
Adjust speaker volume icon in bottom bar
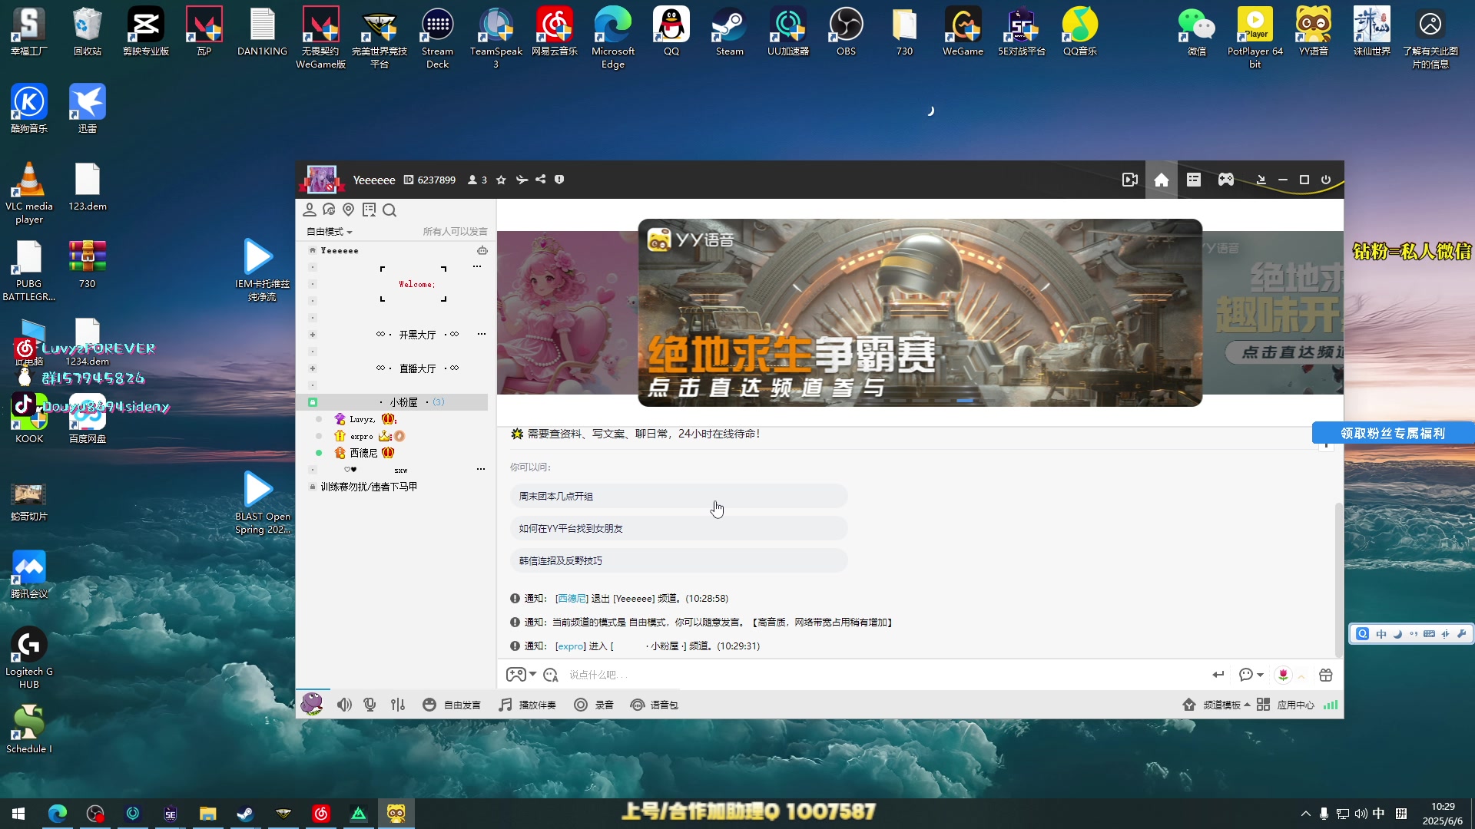[x=344, y=705]
